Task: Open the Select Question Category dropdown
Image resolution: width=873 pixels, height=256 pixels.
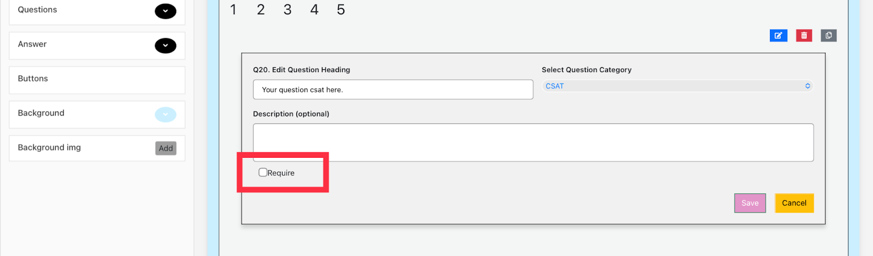Action: coord(677,86)
